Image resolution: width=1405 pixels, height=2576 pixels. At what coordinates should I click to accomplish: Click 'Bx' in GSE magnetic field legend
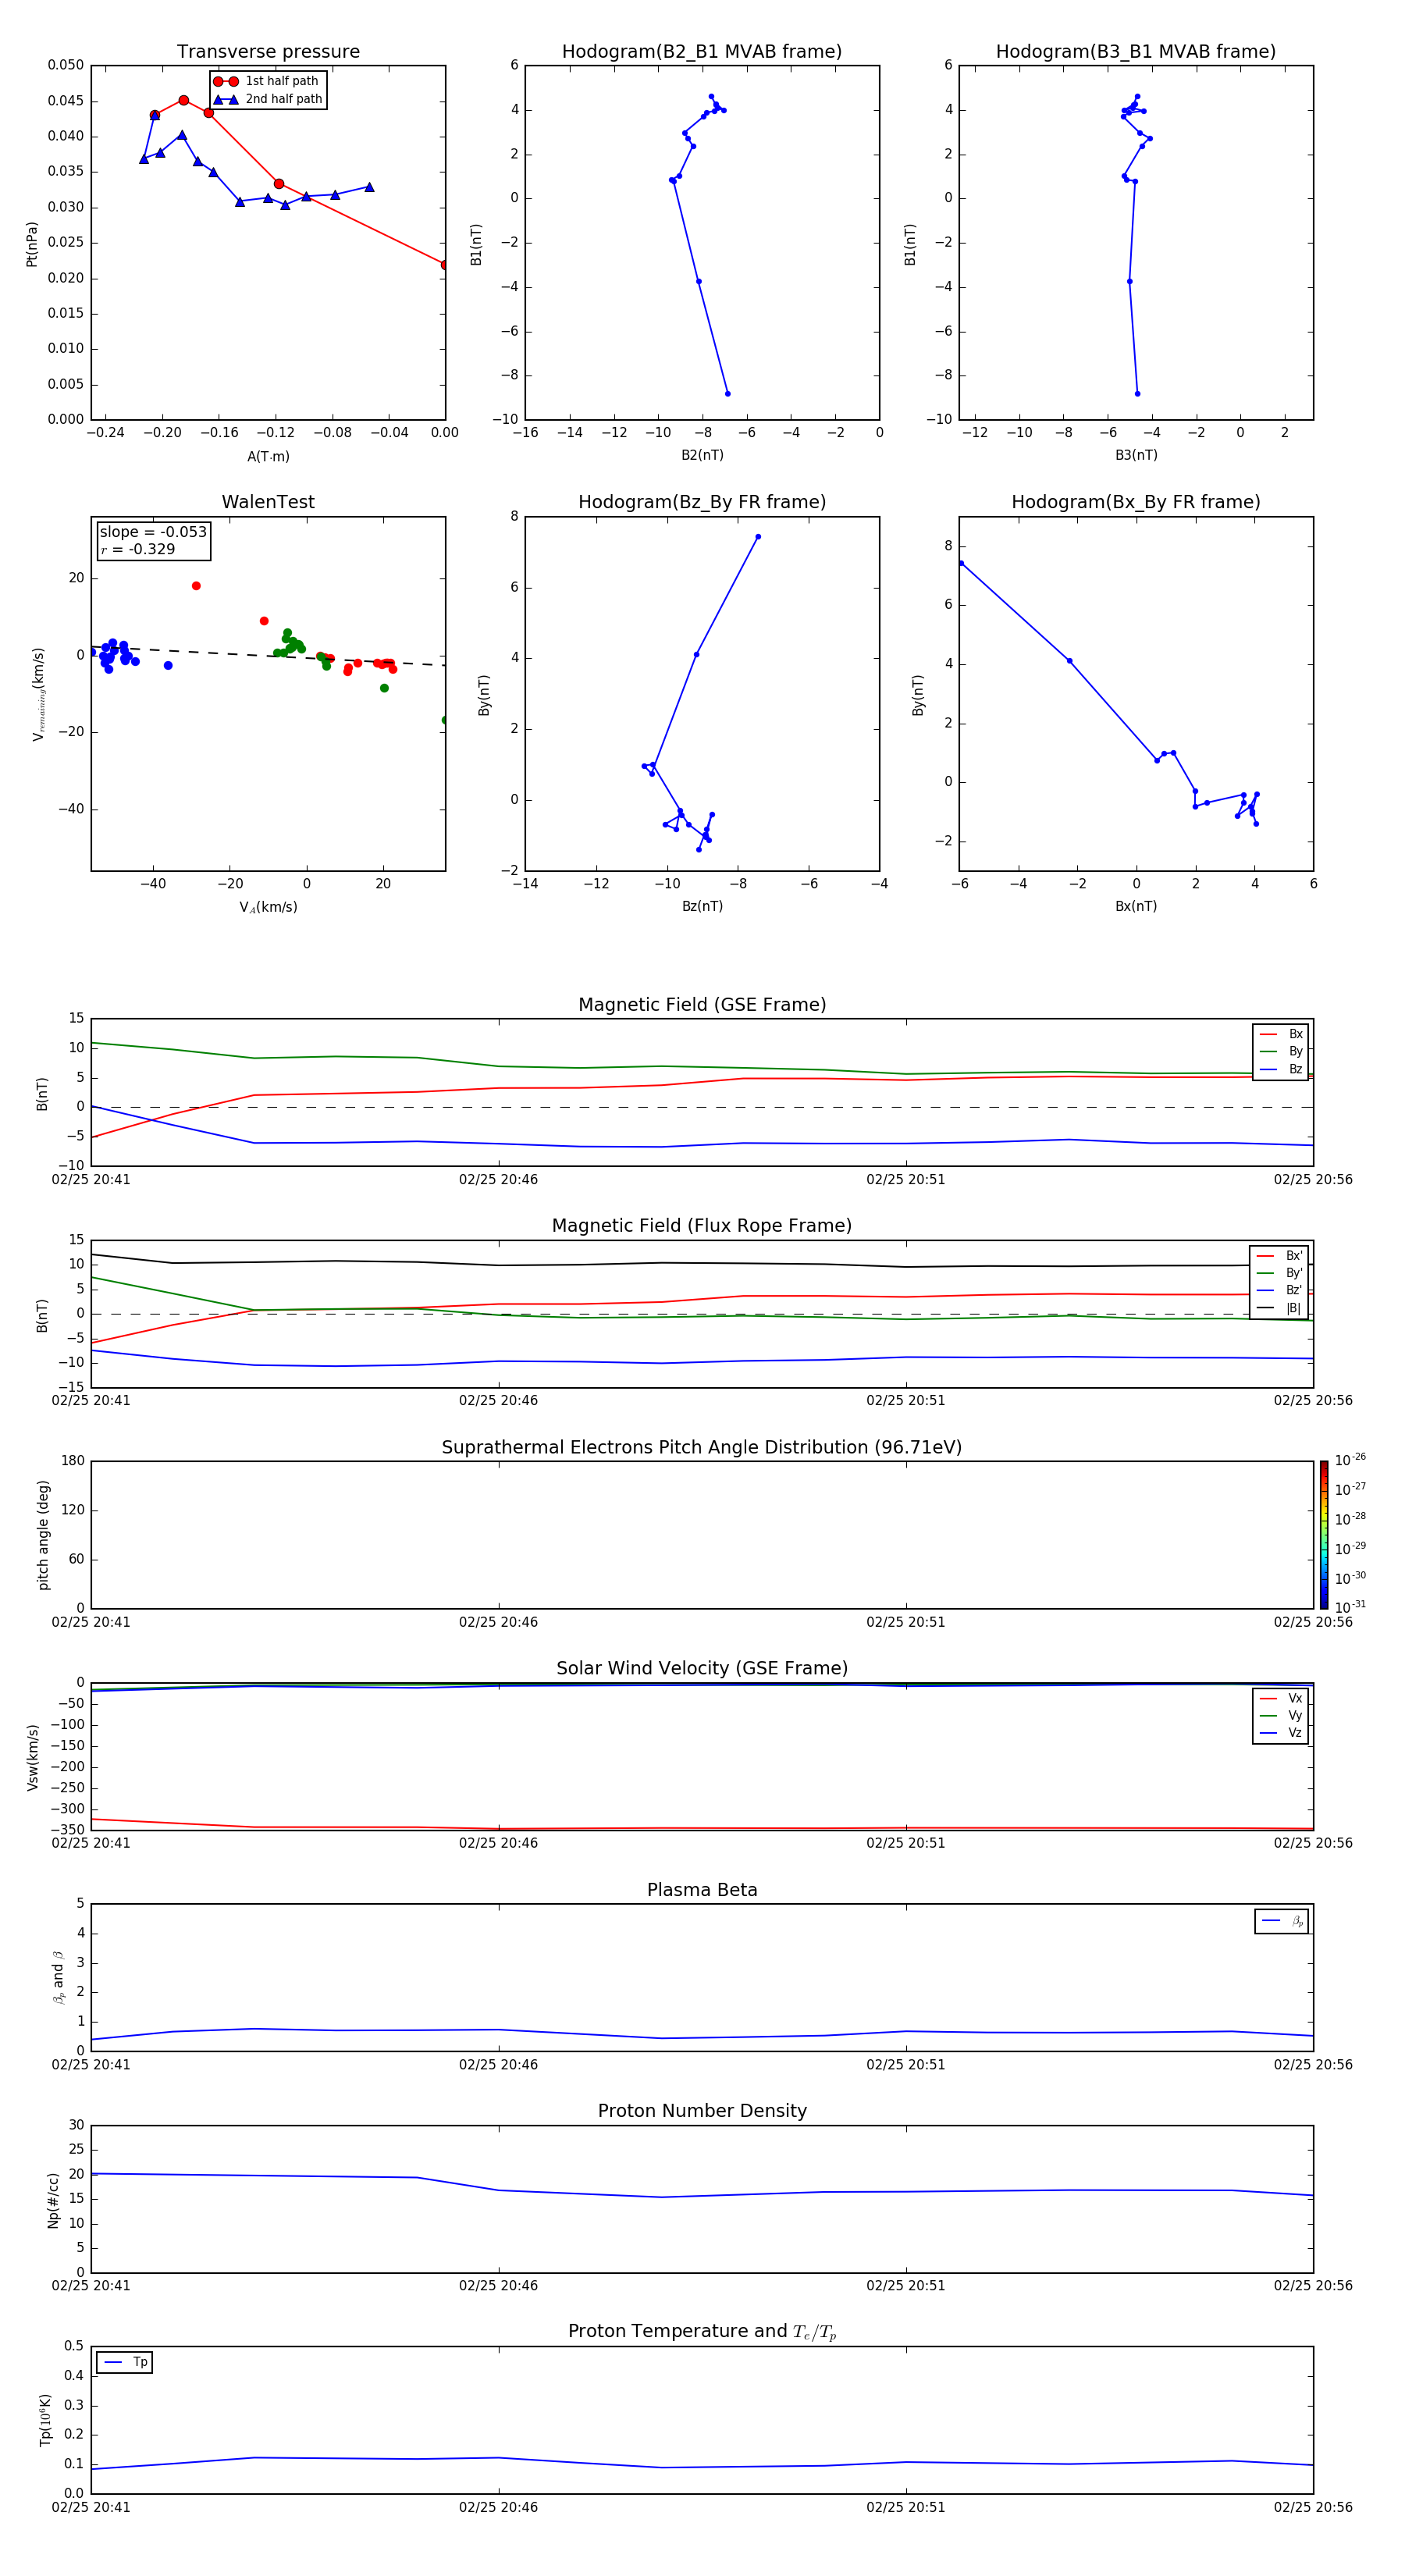coord(1281,1034)
